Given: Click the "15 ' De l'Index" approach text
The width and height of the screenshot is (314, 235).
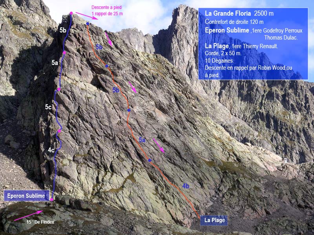Looking at the screenshot, I should [x=40, y=222].
